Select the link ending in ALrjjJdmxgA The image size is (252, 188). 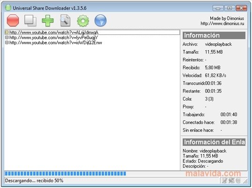point(54,32)
